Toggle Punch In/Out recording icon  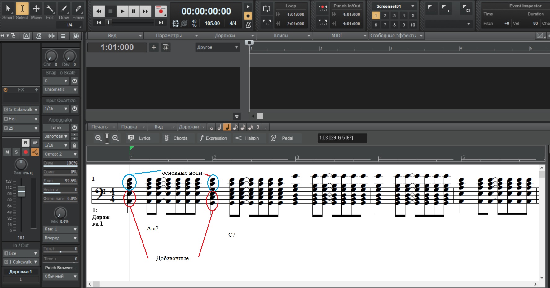pyautogui.click(x=323, y=9)
